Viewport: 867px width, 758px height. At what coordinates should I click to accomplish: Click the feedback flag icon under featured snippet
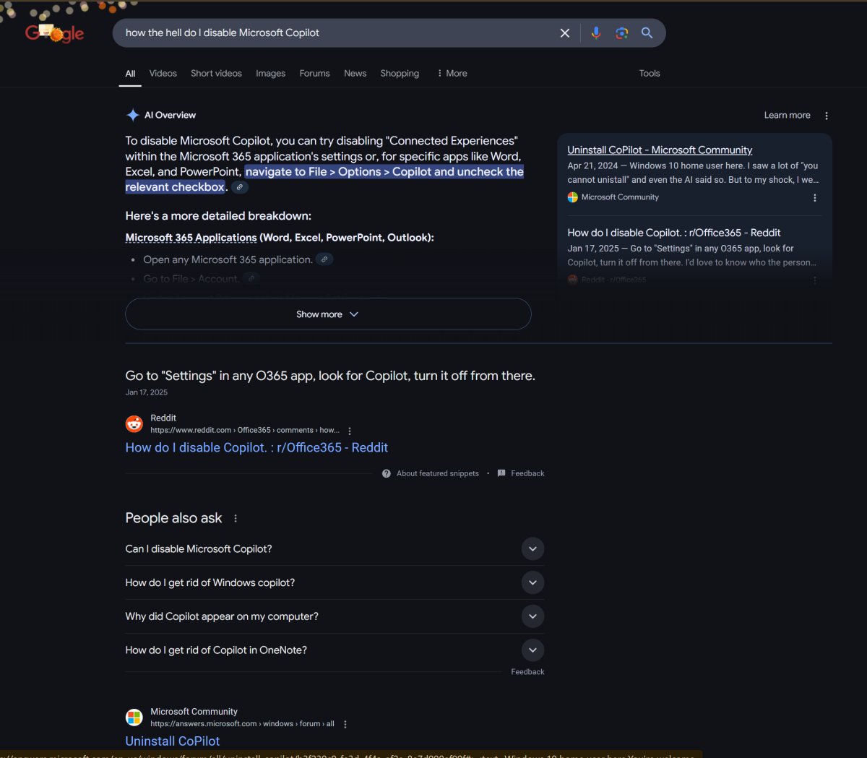[501, 473]
